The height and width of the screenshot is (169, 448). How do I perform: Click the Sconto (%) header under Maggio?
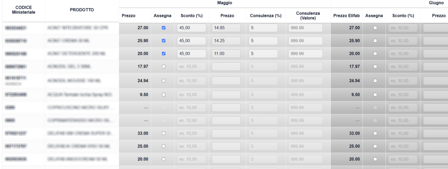192,16
